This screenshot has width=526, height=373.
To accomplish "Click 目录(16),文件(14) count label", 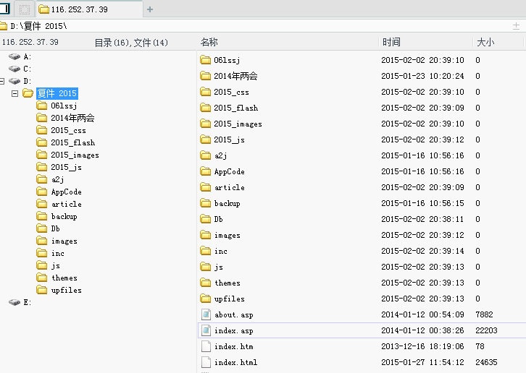I will click(131, 43).
